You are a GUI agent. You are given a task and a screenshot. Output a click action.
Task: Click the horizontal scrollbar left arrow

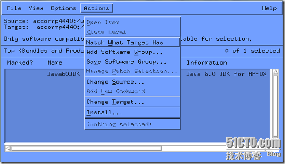coord(8,149)
